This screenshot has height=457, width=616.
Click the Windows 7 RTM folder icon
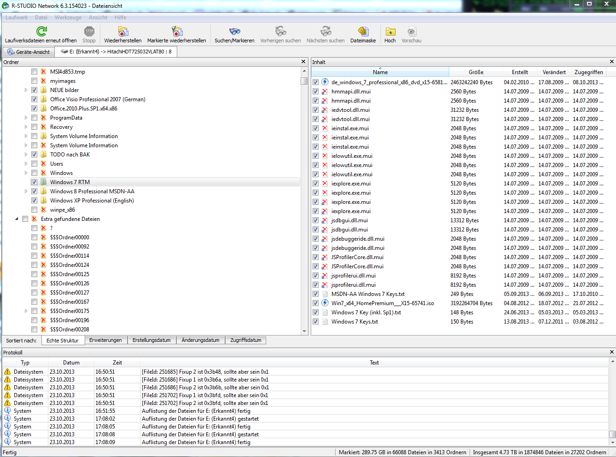coord(44,182)
